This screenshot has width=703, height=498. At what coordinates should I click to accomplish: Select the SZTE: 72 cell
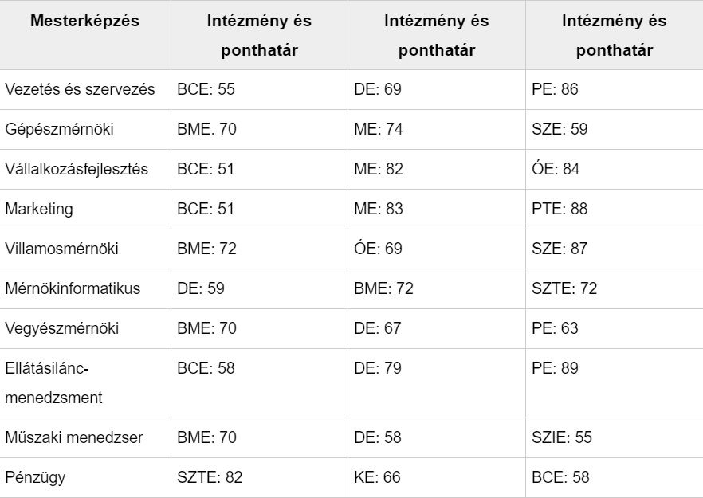pyautogui.click(x=564, y=288)
